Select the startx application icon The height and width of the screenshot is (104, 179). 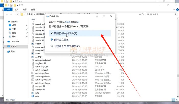pos(33,54)
